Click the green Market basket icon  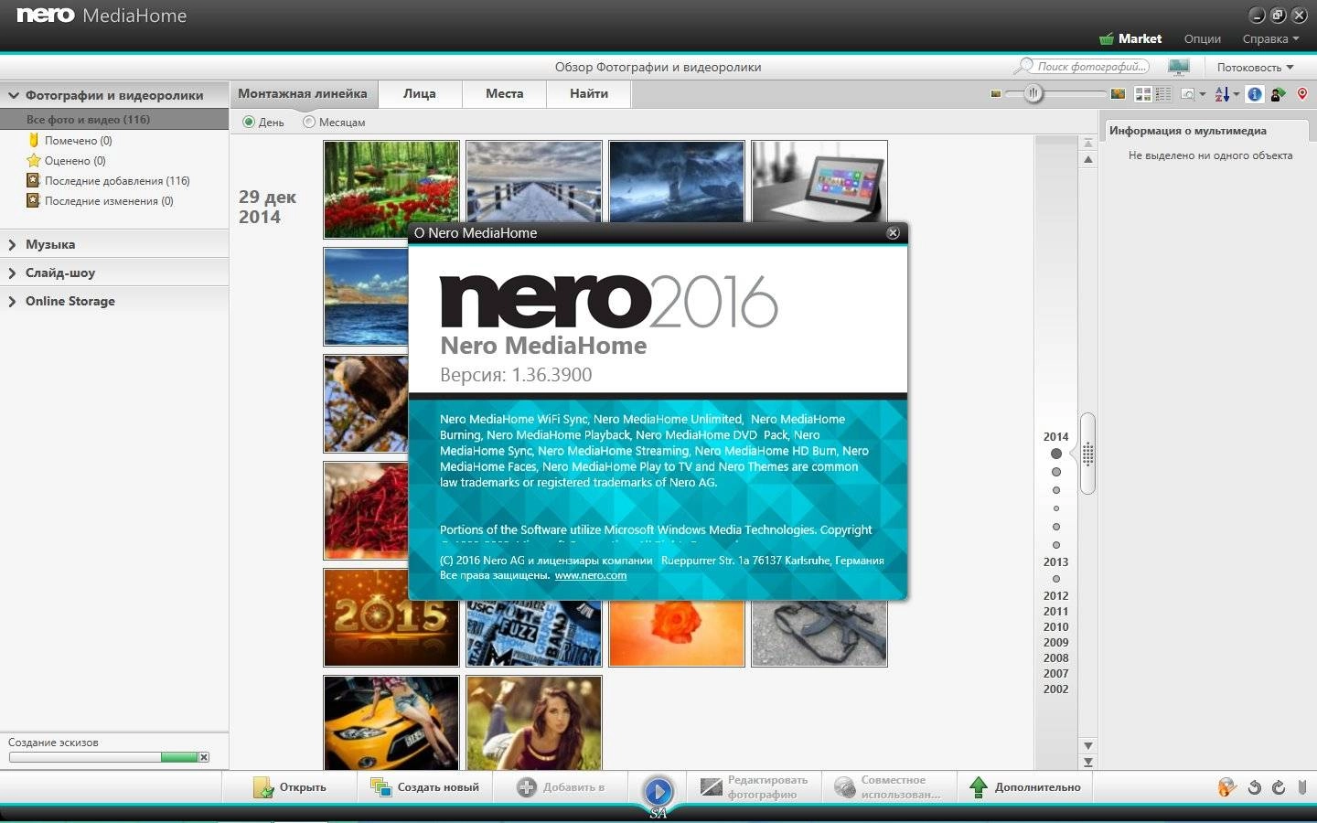pyautogui.click(x=1107, y=38)
